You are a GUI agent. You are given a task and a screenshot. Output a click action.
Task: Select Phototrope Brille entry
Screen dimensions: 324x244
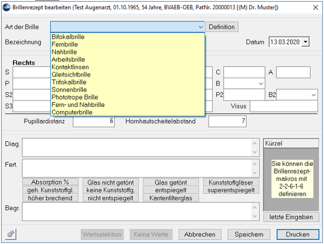(128, 97)
